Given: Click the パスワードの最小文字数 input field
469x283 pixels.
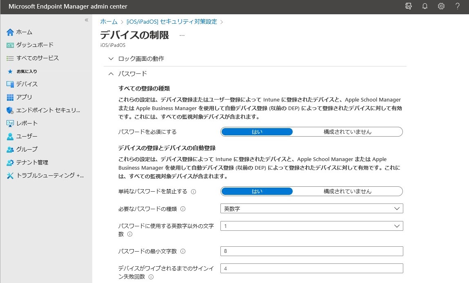Looking at the screenshot, I should click(311, 251).
